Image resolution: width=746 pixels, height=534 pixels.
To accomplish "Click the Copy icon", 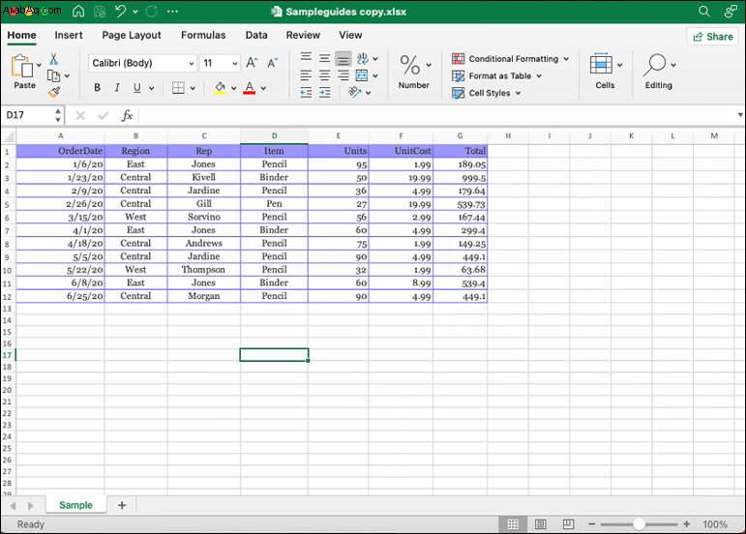I will [x=54, y=75].
